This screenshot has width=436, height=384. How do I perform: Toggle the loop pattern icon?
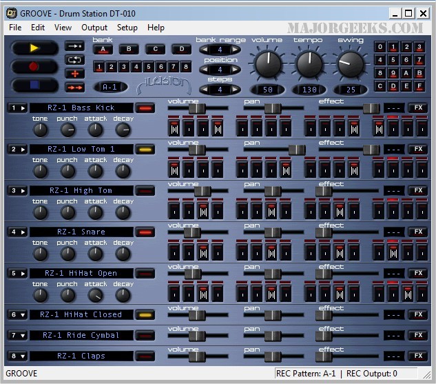(74, 59)
